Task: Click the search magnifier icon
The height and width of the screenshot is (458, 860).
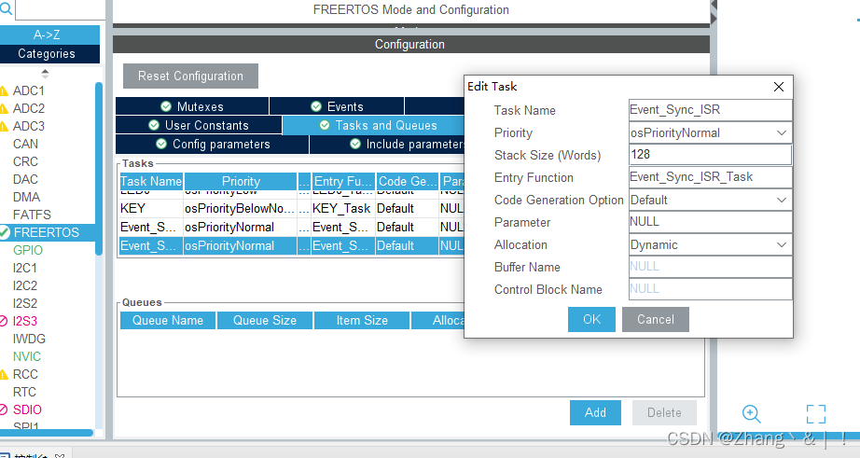Action: 6,8
